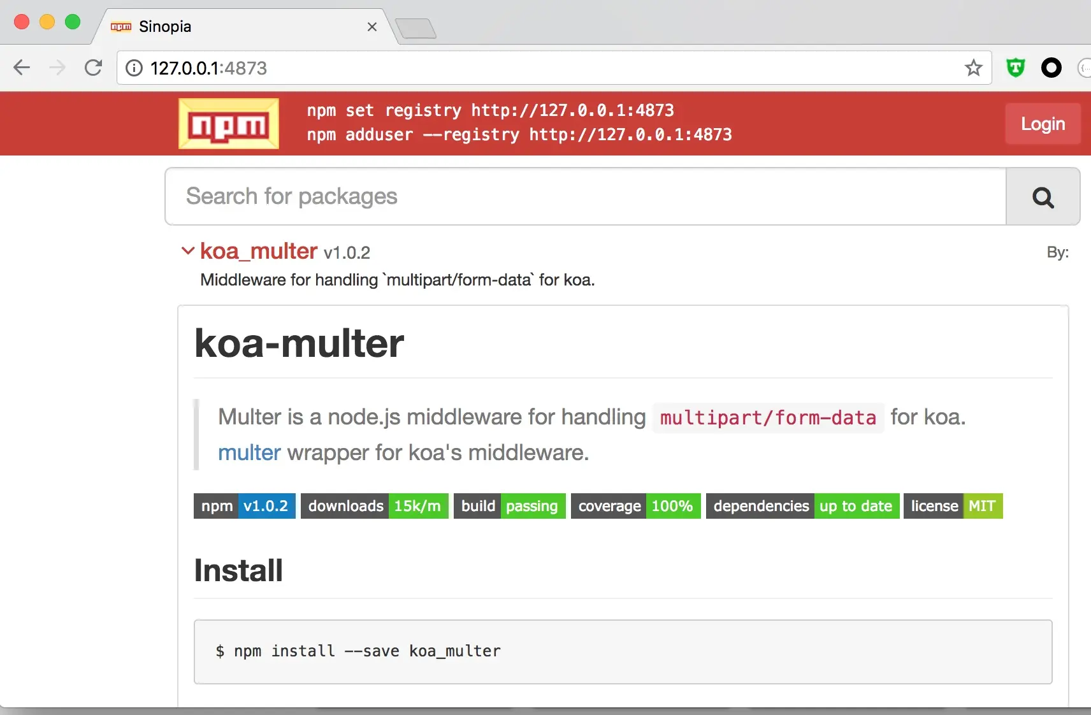Focus the Search for packages field
Image resolution: width=1091 pixels, height=715 pixels.
586,196
